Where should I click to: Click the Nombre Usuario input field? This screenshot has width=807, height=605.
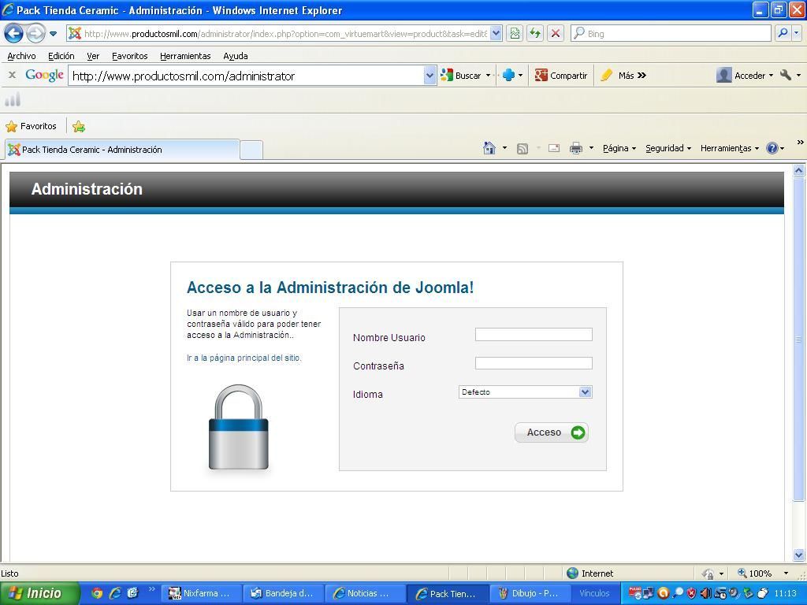(534, 334)
